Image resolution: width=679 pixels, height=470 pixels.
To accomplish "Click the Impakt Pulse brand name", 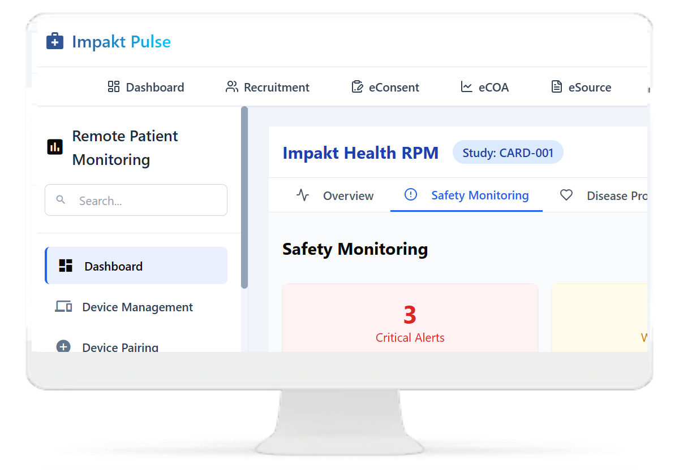I will tap(121, 42).
